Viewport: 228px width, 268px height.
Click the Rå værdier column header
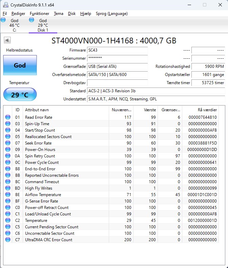[201, 110]
